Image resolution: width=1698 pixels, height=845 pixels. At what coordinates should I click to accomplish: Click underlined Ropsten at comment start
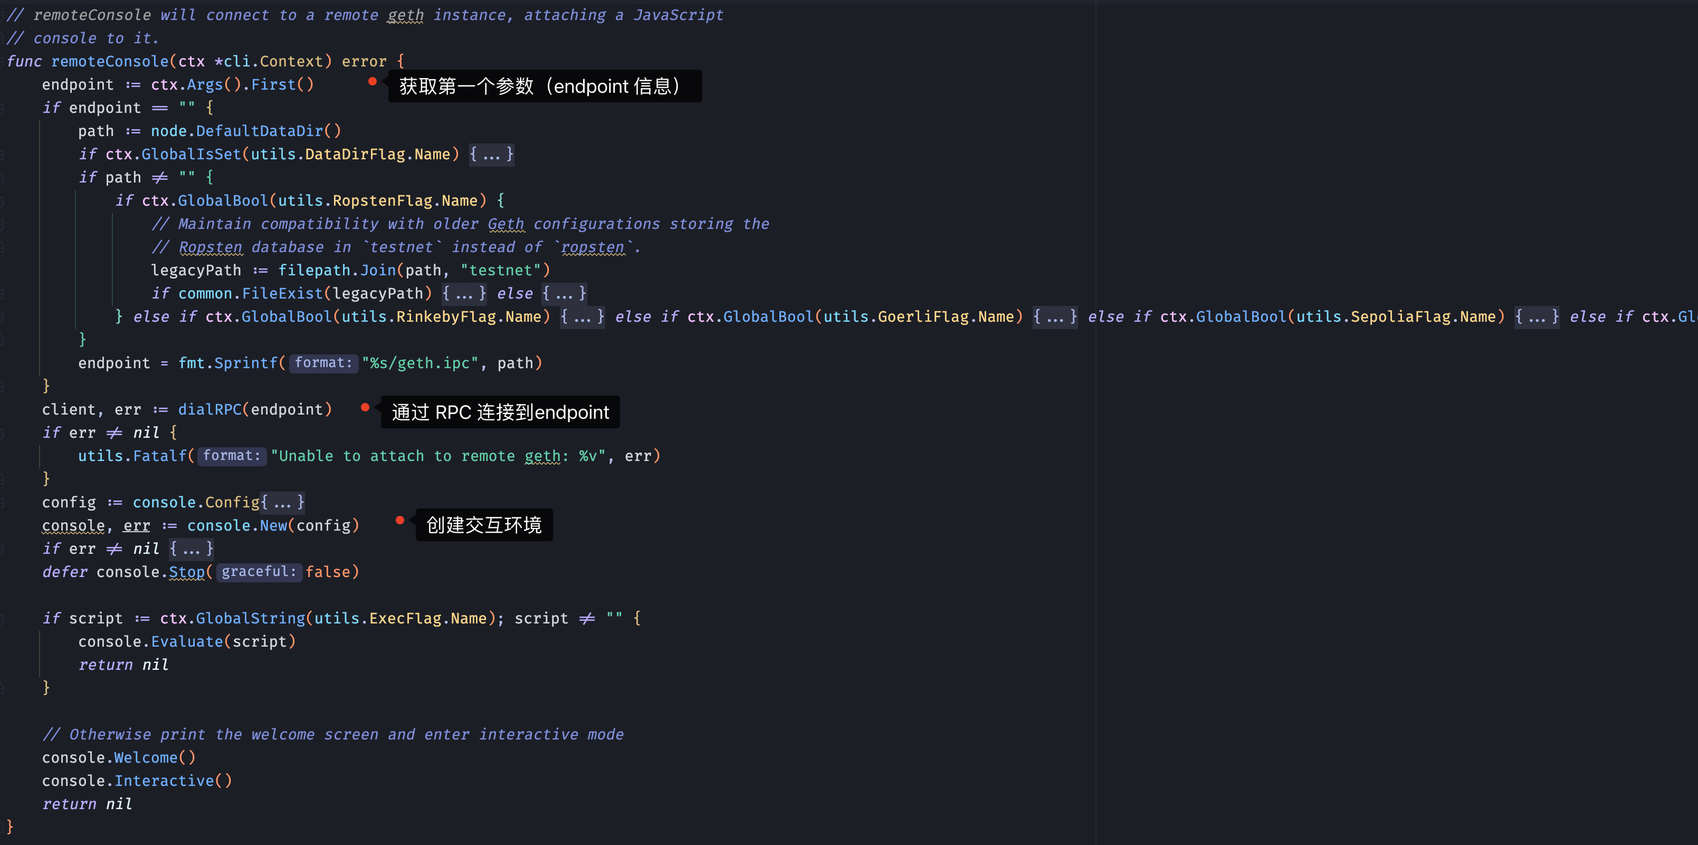(x=211, y=247)
